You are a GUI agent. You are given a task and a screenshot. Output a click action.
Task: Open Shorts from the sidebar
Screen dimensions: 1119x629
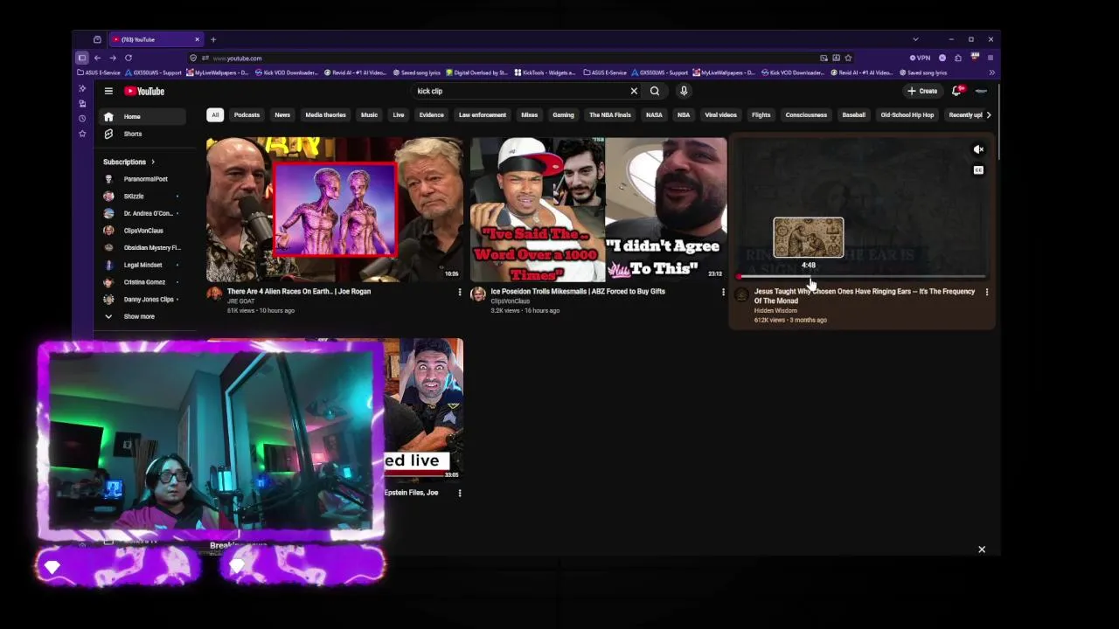coord(142,134)
